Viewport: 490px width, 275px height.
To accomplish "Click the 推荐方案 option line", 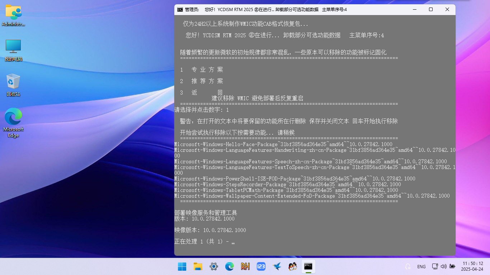I will 202,81.
